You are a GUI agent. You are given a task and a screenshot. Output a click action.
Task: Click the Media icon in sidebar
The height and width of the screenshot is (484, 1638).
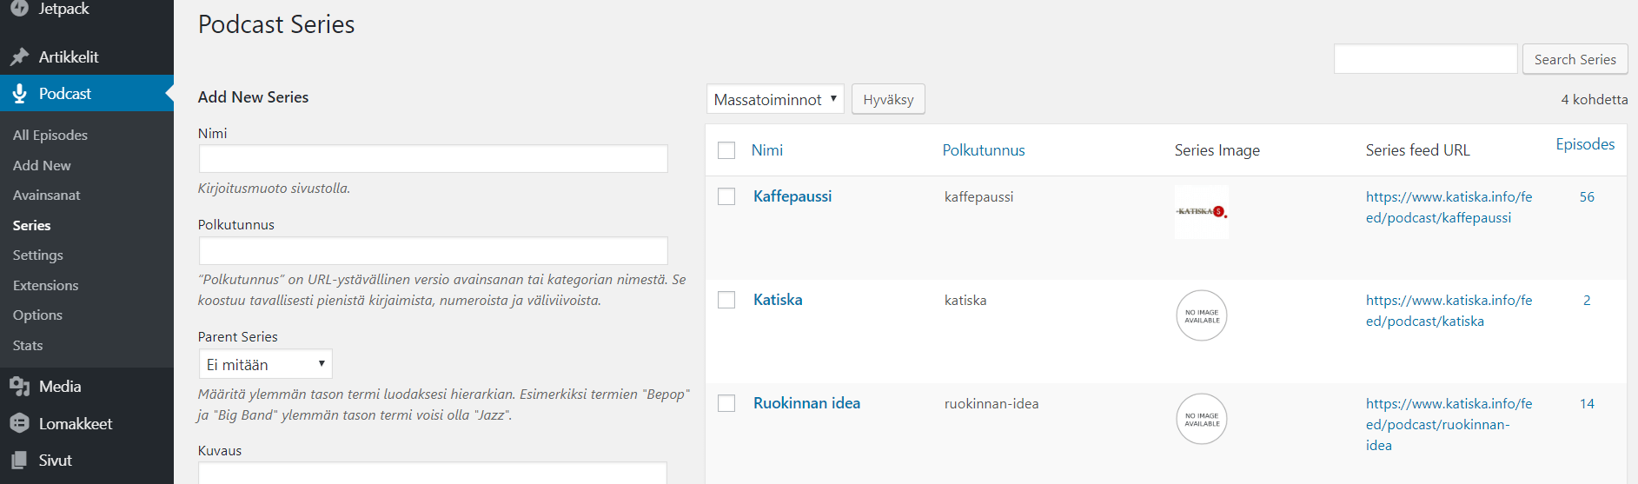point(19,387)
